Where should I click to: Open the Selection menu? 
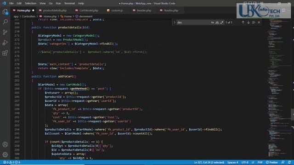31,3
